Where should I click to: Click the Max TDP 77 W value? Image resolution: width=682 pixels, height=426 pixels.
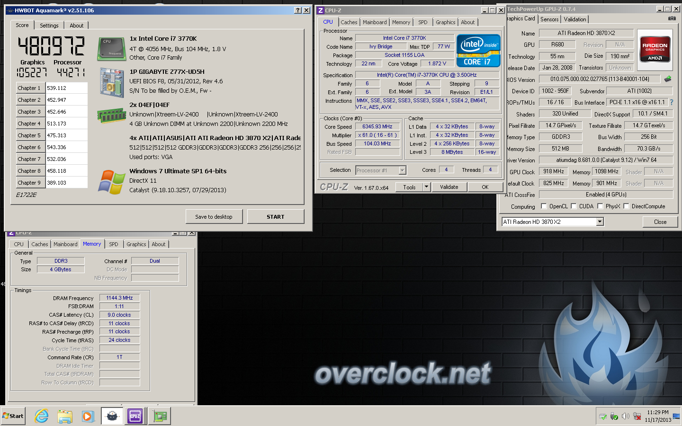pos(444,46)
